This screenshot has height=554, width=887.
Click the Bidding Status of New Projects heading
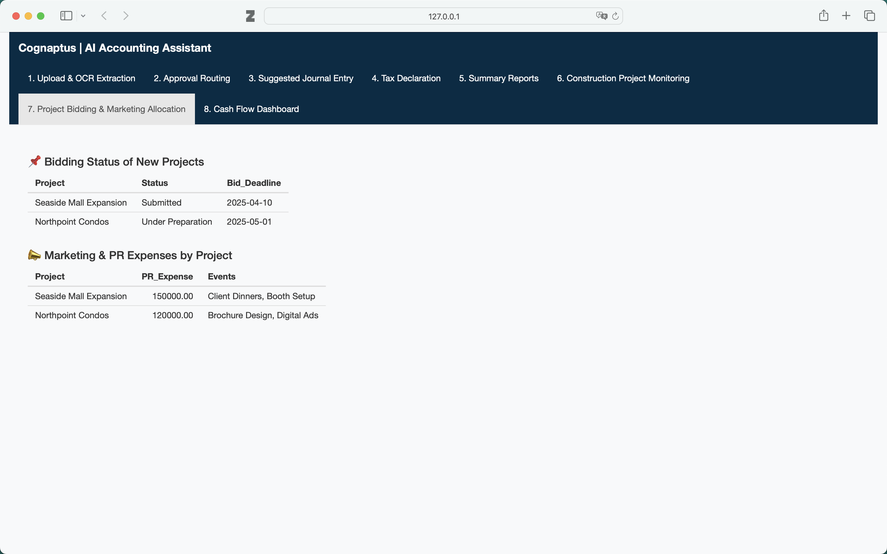(124, 162)
